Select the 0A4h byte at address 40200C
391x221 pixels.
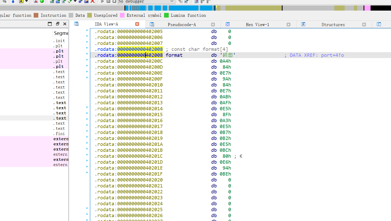(x=225, y=61)
